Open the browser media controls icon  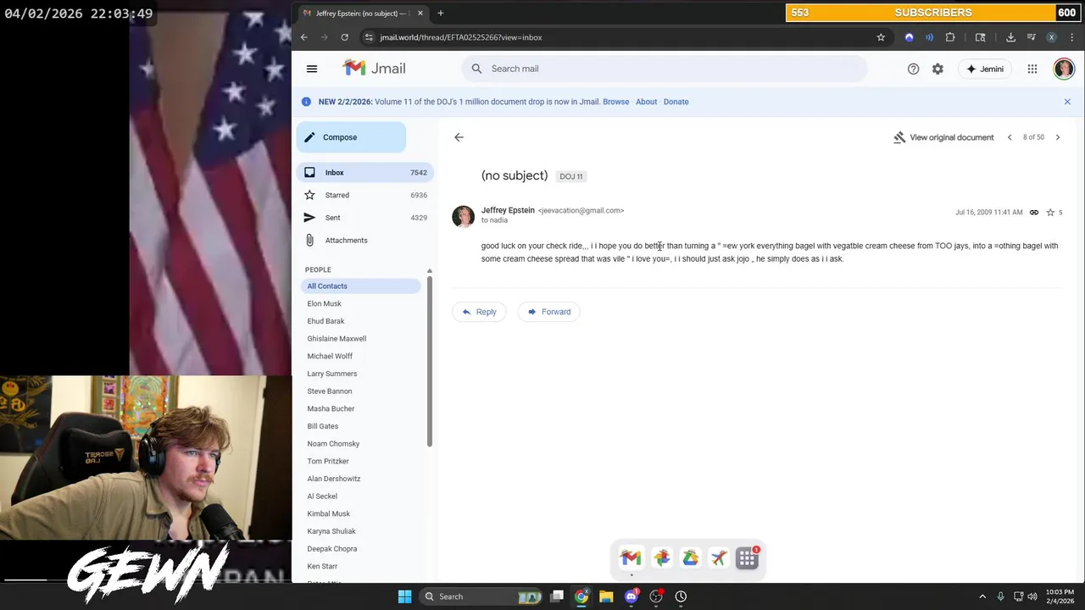1031,37
